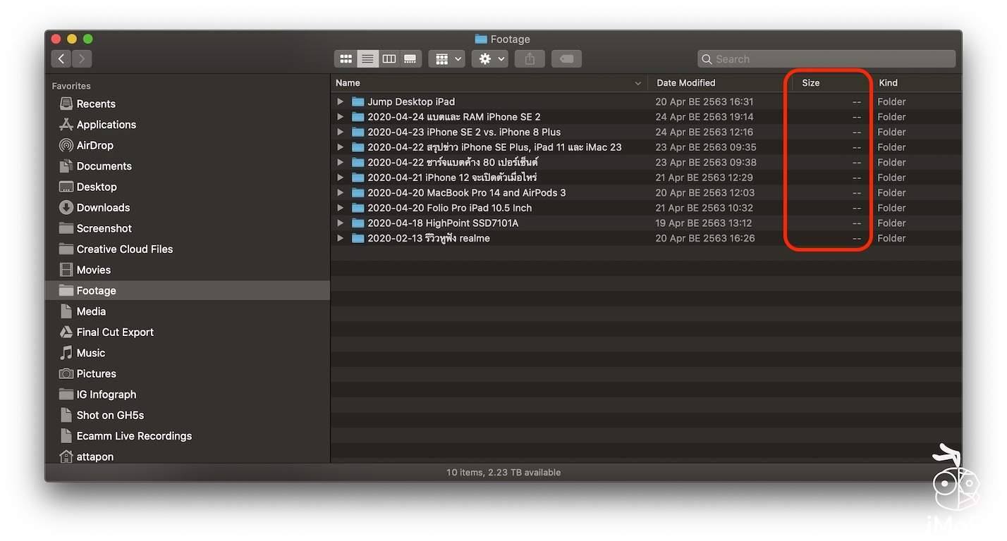The width and height of the screenshot is (1007, 541).
Task: Select the 2020-04-23 iPhone SE 2 vs. iPhone 8 Plus folder
Action: point(464,132)
